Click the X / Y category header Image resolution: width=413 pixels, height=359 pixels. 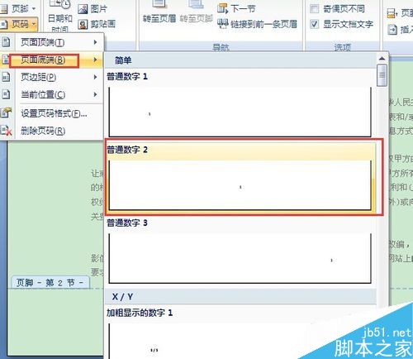click(x=240, y=297)
